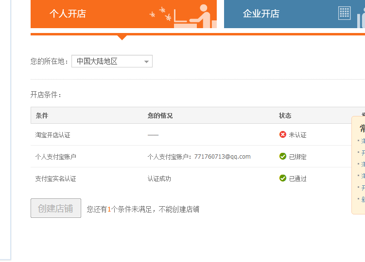The height and width of the screenshot is (262, 365).
Task: Switch to the 企业开店 tab
Action: click(295, 14)
